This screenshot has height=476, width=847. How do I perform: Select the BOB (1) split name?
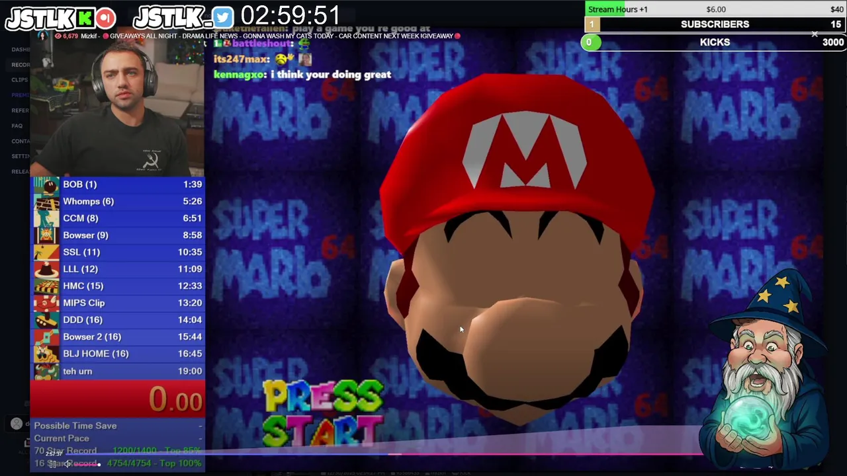pyautogui.click(x=79, y=184)
